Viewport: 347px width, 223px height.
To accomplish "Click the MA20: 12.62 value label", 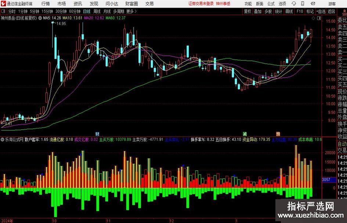I will coord(94,18).
